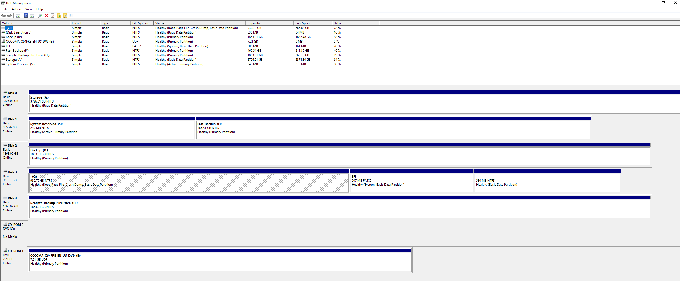Select the hatched (C:) partition block
Screen dimensions: 680x281
click(189, 181)
